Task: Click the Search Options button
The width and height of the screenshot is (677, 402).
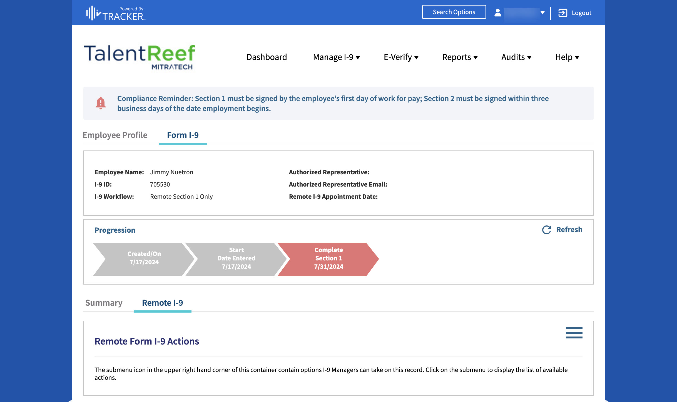Action: (x=454, y=12)
